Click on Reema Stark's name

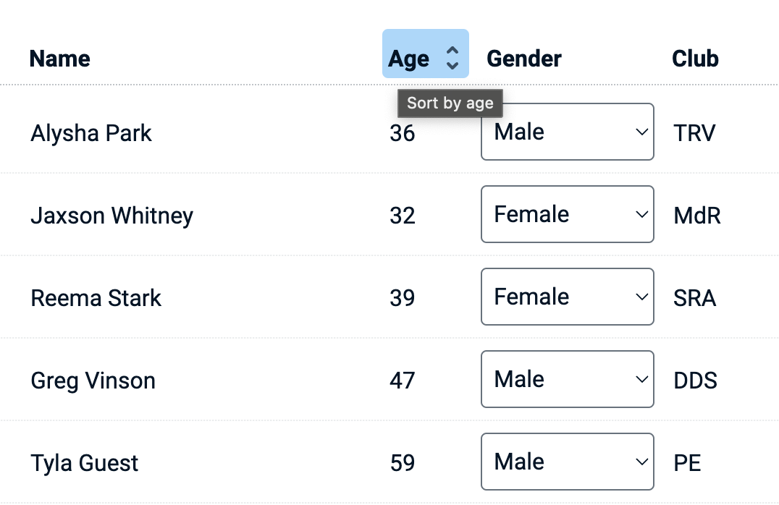click(x=96, y=298)
